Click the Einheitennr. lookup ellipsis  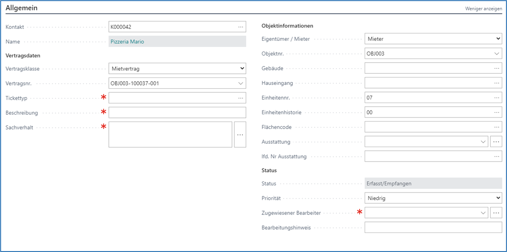497,98
